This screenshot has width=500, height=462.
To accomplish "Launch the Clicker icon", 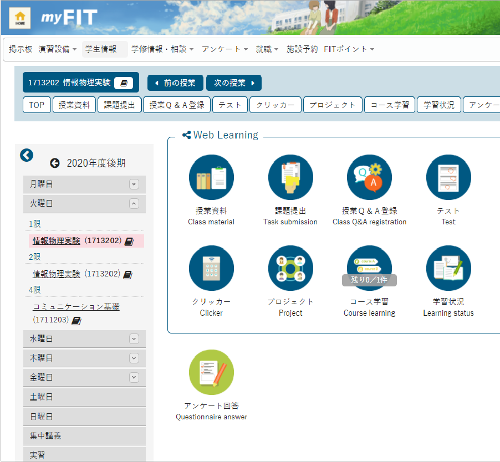I will (211, 268).
